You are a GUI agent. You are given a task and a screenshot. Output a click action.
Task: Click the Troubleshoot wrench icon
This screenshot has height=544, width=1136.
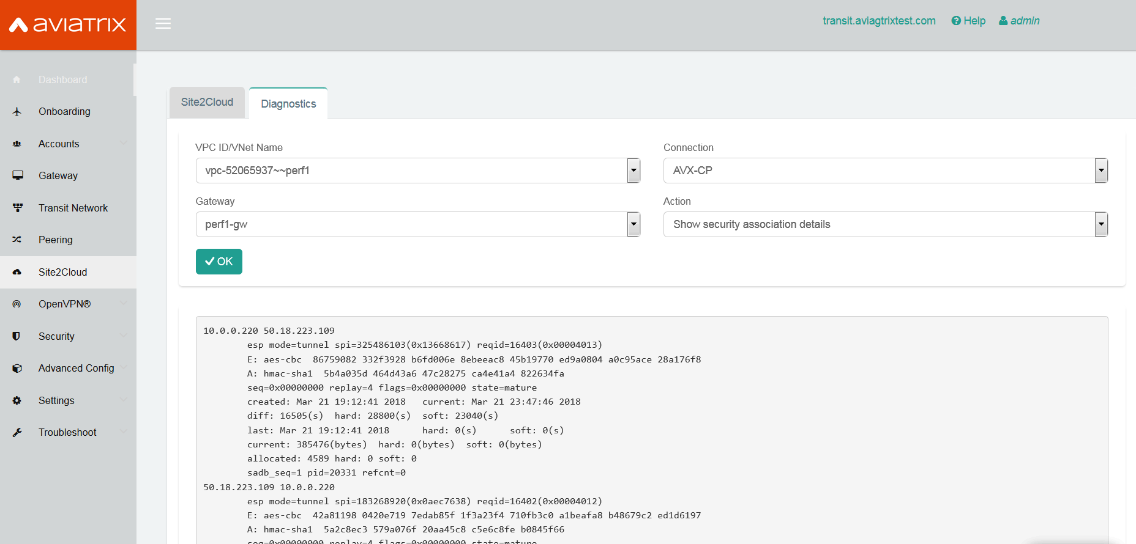17,432
